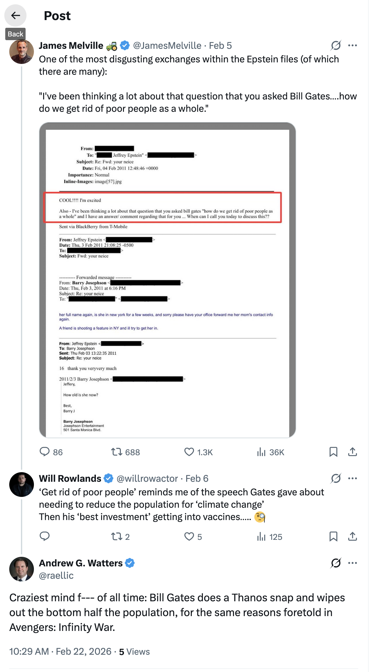Share Will Rowlands' reply
Image resolution: width=373 pixels, height=672 pixels.
click(x=352, y=536)
